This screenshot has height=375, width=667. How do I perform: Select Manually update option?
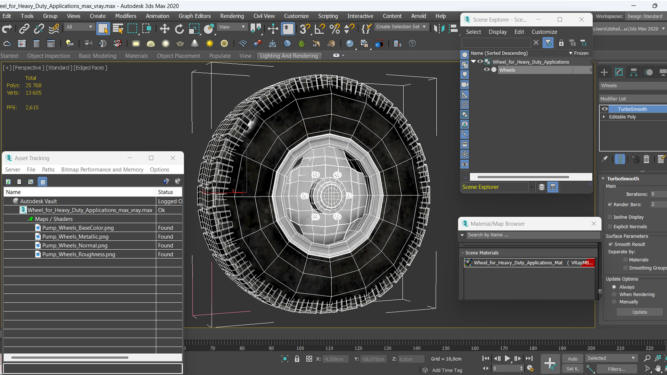614,302
